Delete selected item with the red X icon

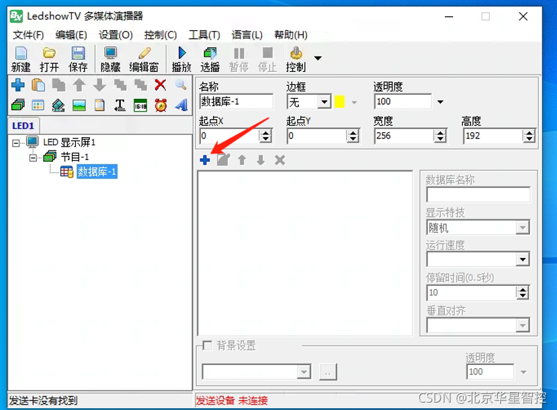coord(159,85)
